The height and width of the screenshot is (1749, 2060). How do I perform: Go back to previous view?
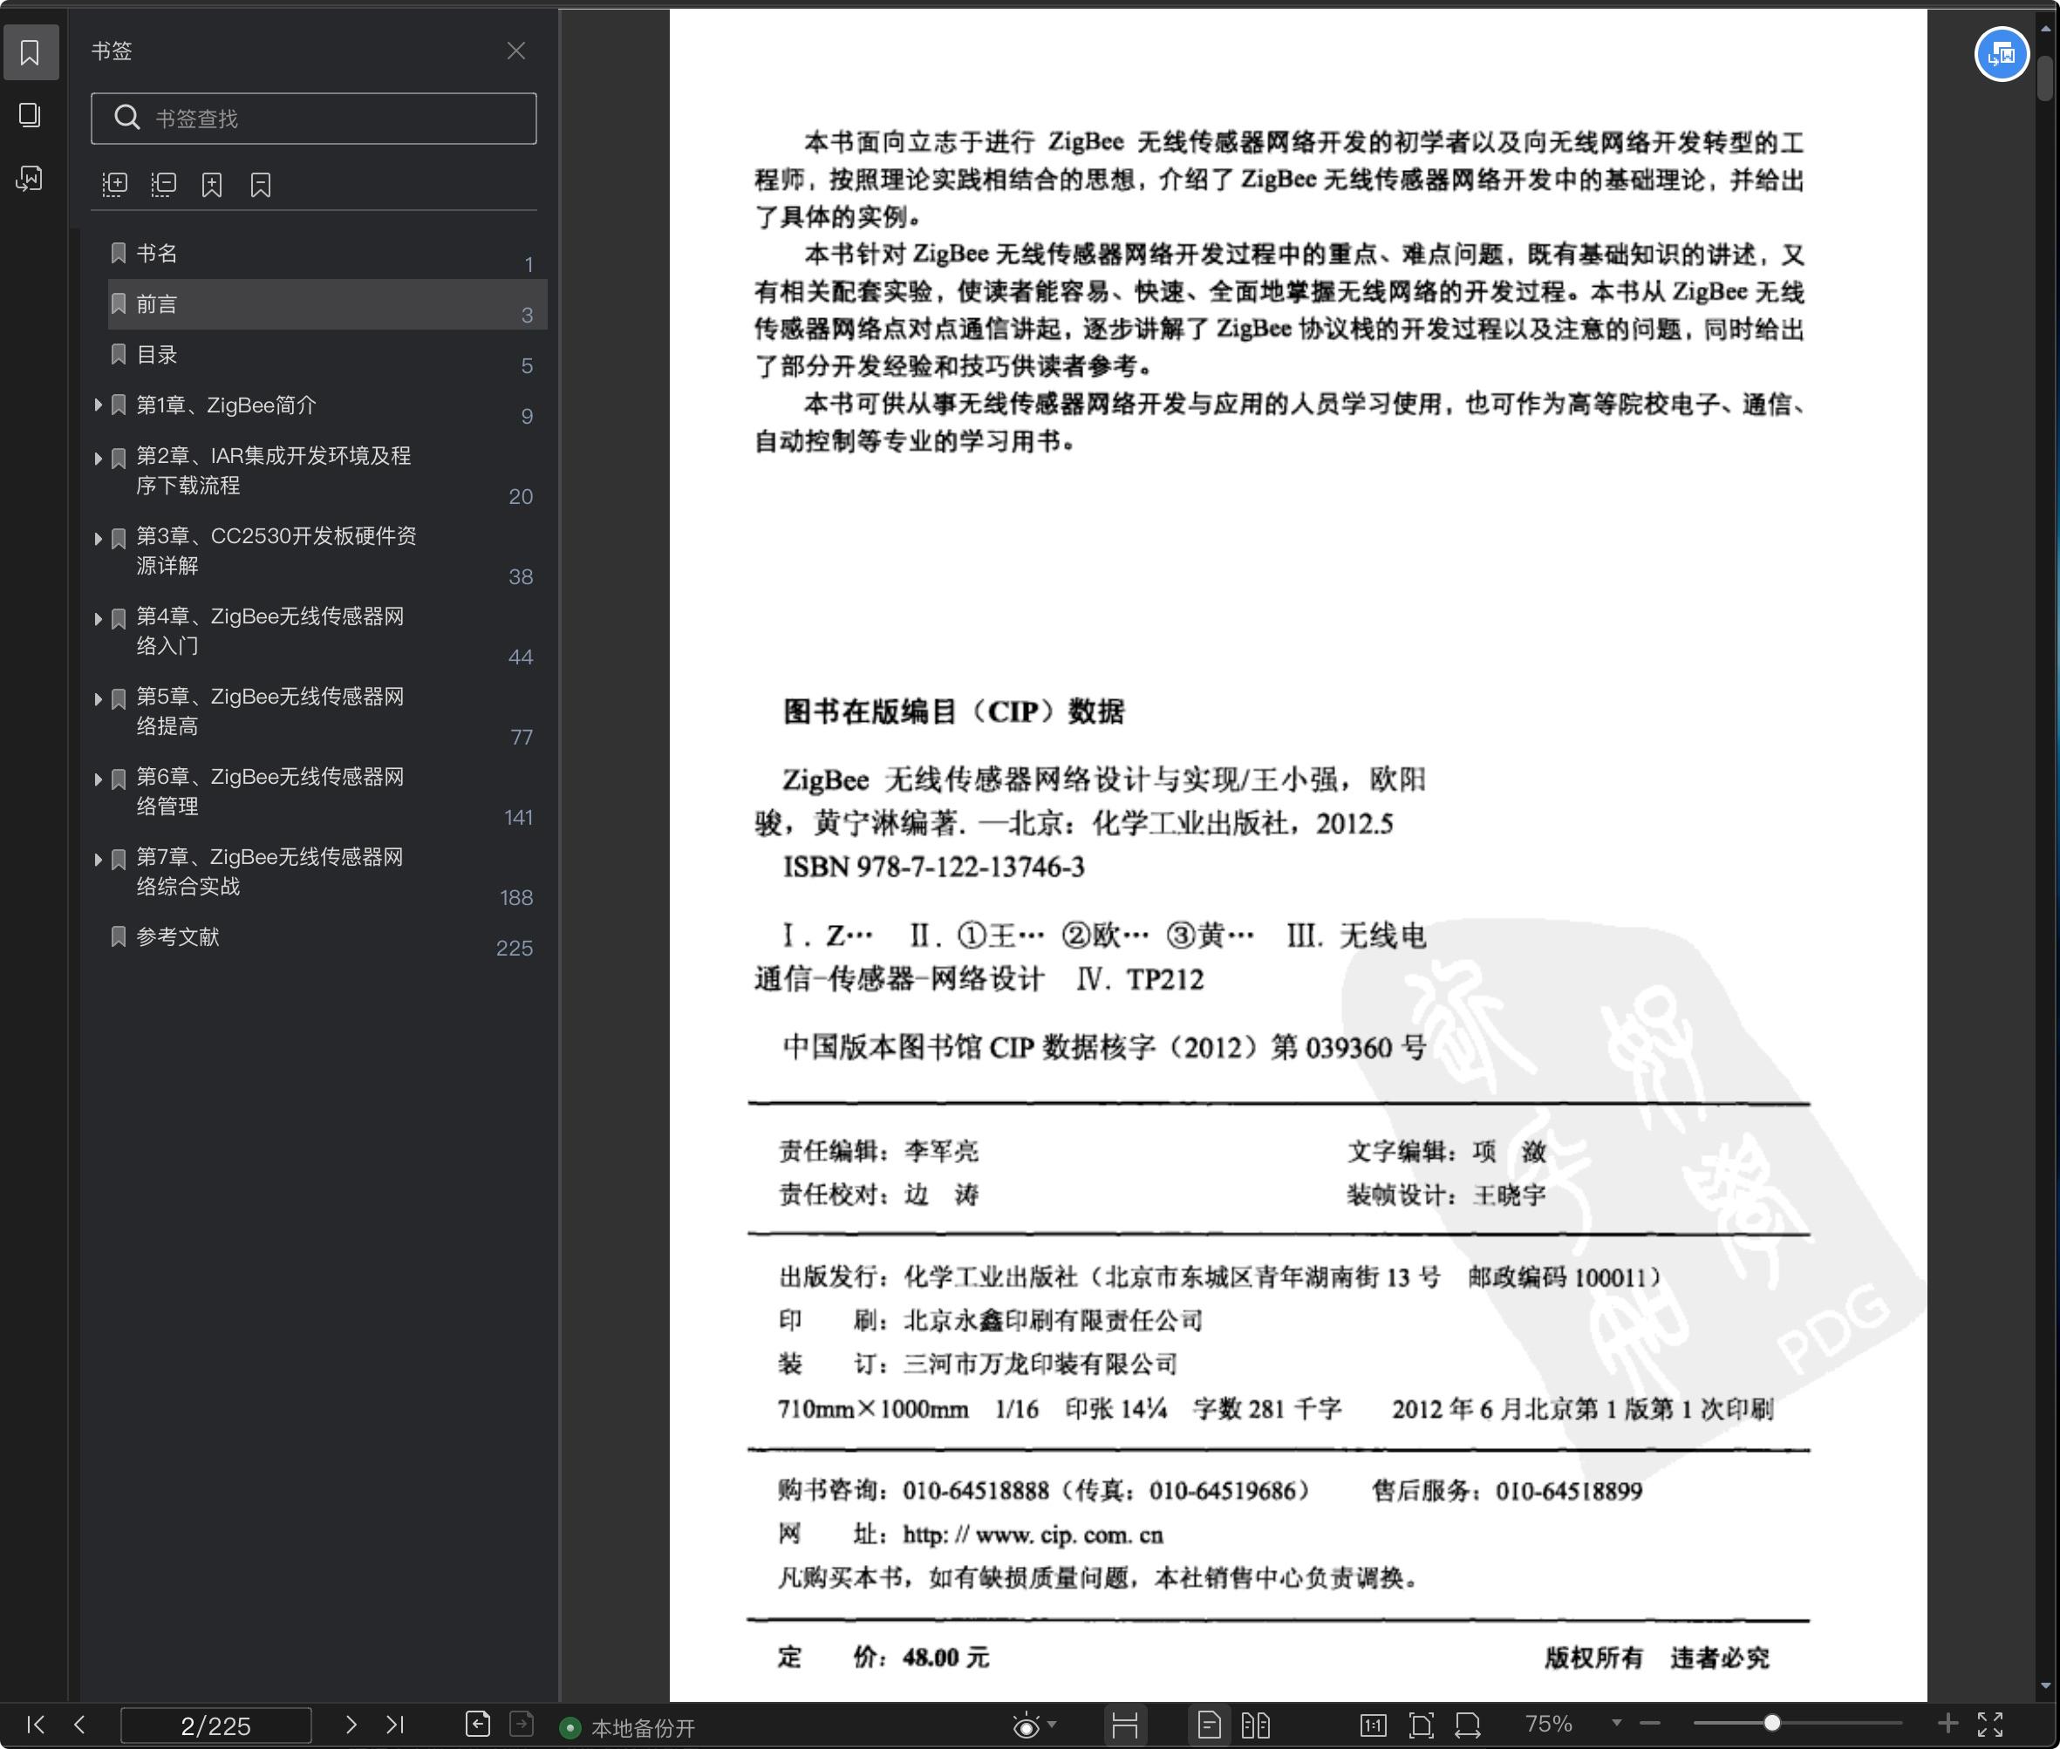click(477, 1725)
